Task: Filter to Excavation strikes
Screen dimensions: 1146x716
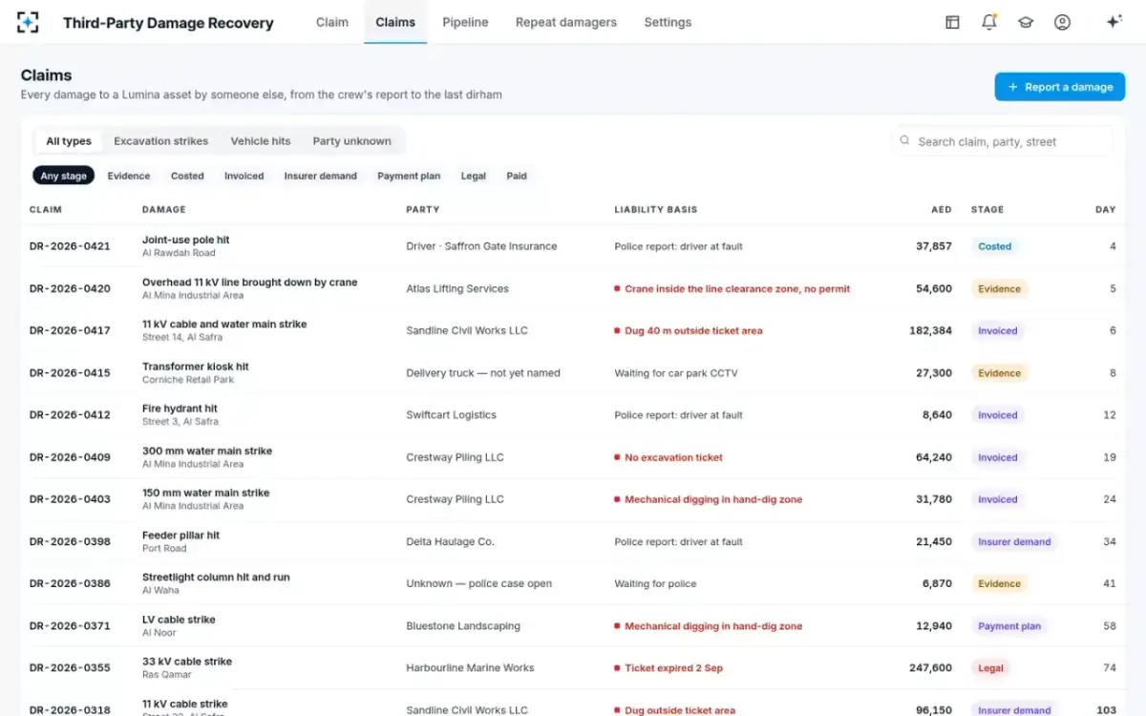Action: 160,141
